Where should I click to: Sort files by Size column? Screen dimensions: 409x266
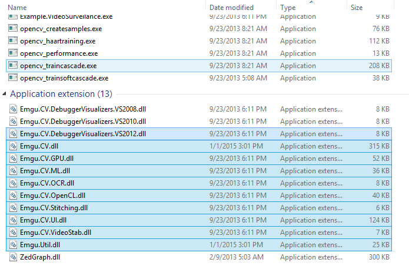[357, 8]
